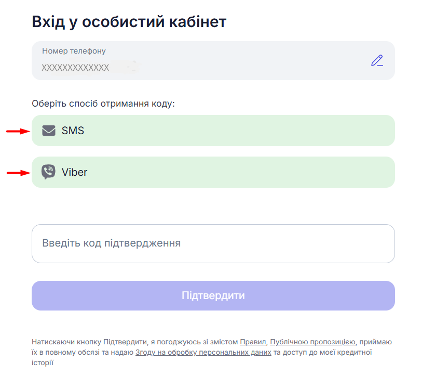Click the 'Оберіть спосіб отримання коду' label
Image resolution: width=422 pixels, height=388 pixels.
point(103,104)
